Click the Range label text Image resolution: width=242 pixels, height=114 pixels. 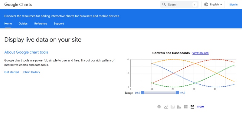point(129,93)
